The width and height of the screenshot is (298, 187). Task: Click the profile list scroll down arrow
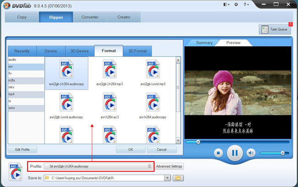[x=178, y=140]
